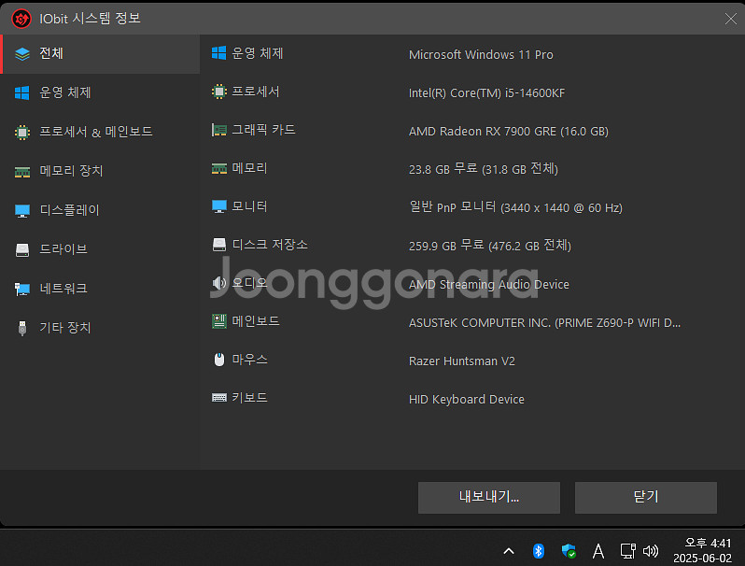Click the IObit red logo icon
This screenshot has width=745, height=566.
(x=21, y=19)
